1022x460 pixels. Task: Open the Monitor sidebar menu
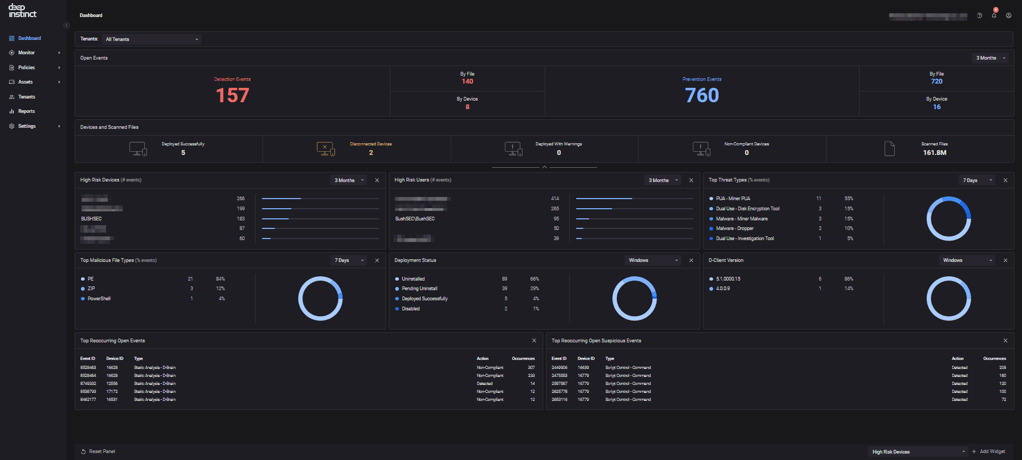26,53
